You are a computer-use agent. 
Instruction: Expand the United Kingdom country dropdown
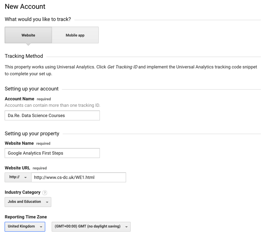[25, 227]
